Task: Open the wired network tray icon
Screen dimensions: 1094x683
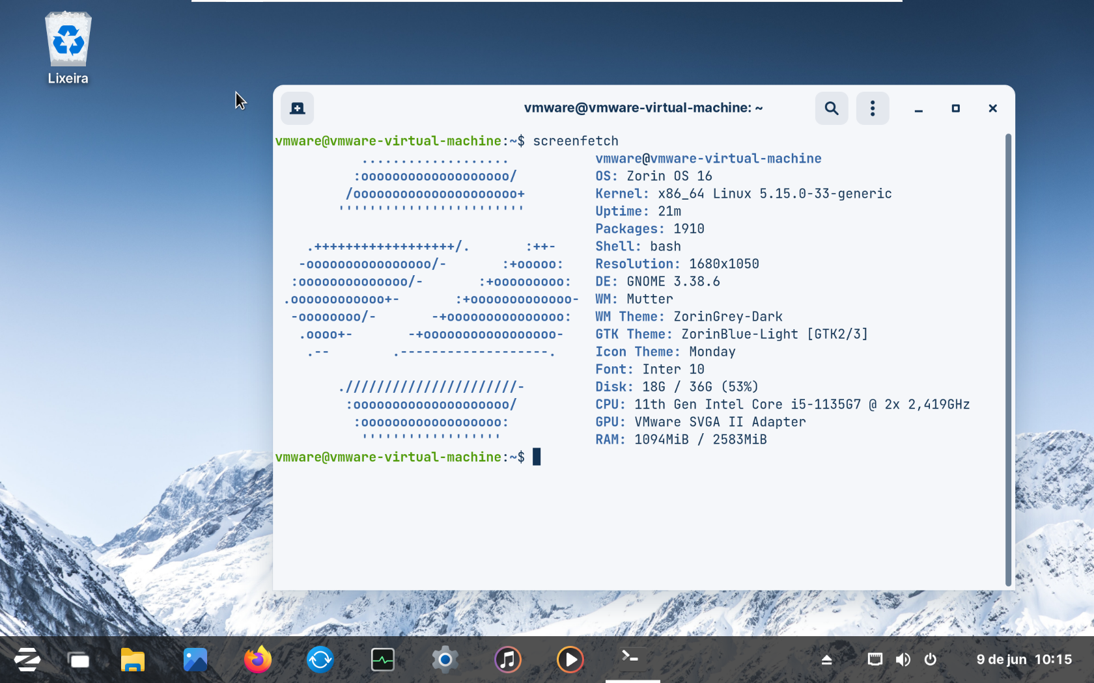Action: pos(875,660)
